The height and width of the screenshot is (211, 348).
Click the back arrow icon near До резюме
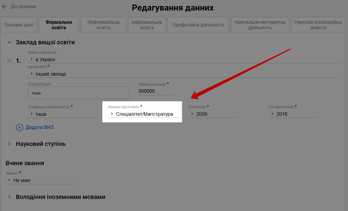click(x=5, y=7)
